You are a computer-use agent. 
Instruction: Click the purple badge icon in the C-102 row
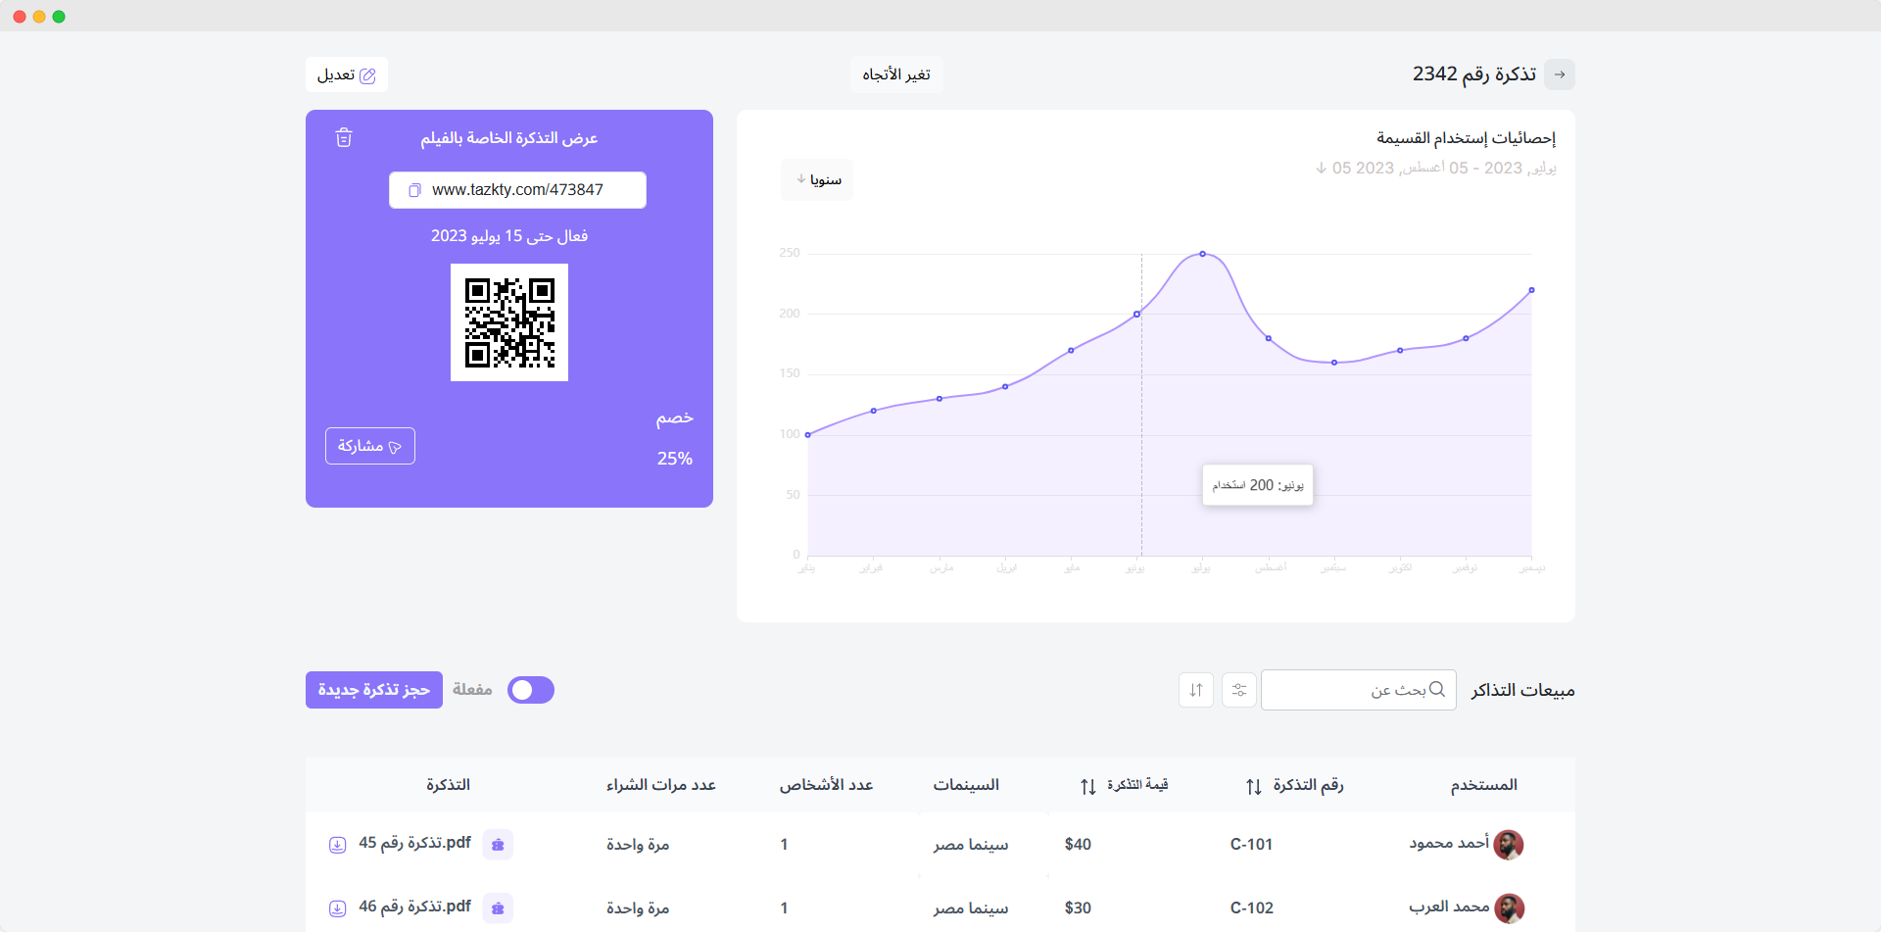point(498,908)
